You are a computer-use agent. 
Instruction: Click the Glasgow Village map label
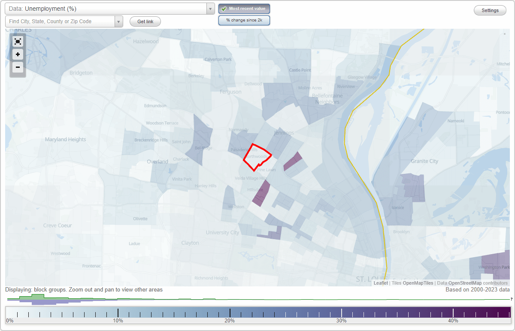362,77
